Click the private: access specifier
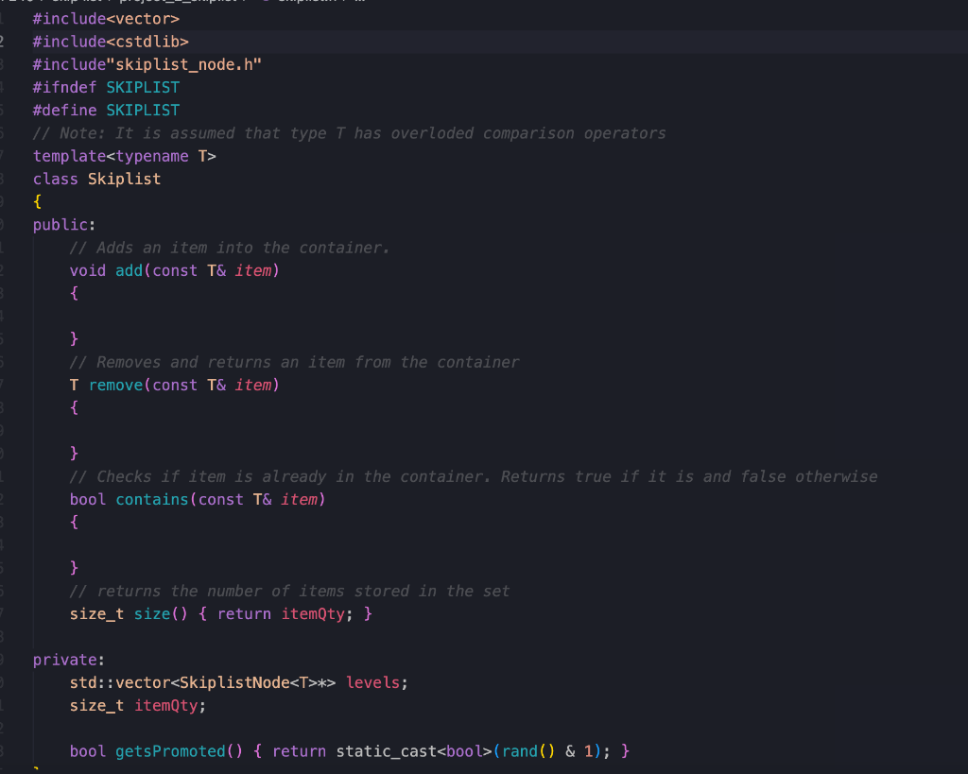 68,660
